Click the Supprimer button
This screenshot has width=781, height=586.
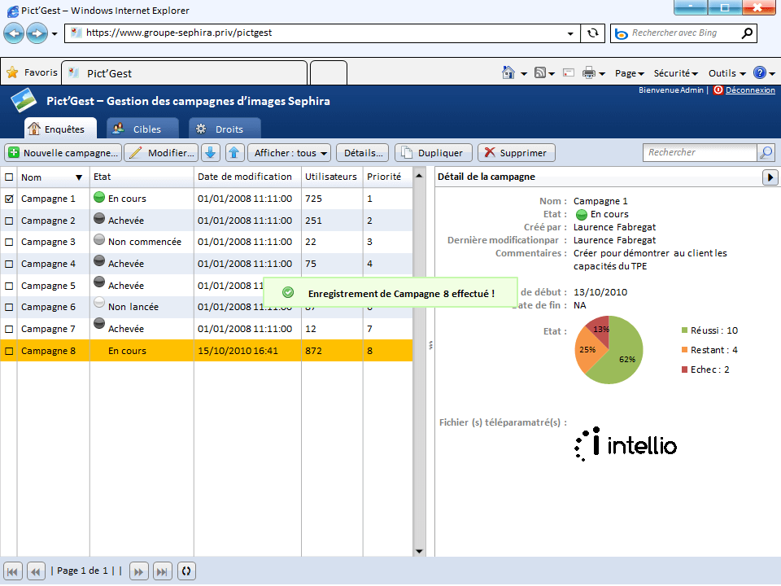click(517, 152)
